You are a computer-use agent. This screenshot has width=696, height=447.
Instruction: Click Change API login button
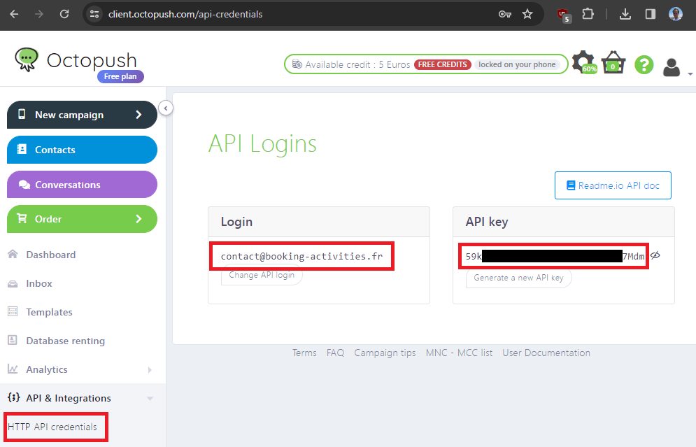pyautogui.click(x=262, y=275)
